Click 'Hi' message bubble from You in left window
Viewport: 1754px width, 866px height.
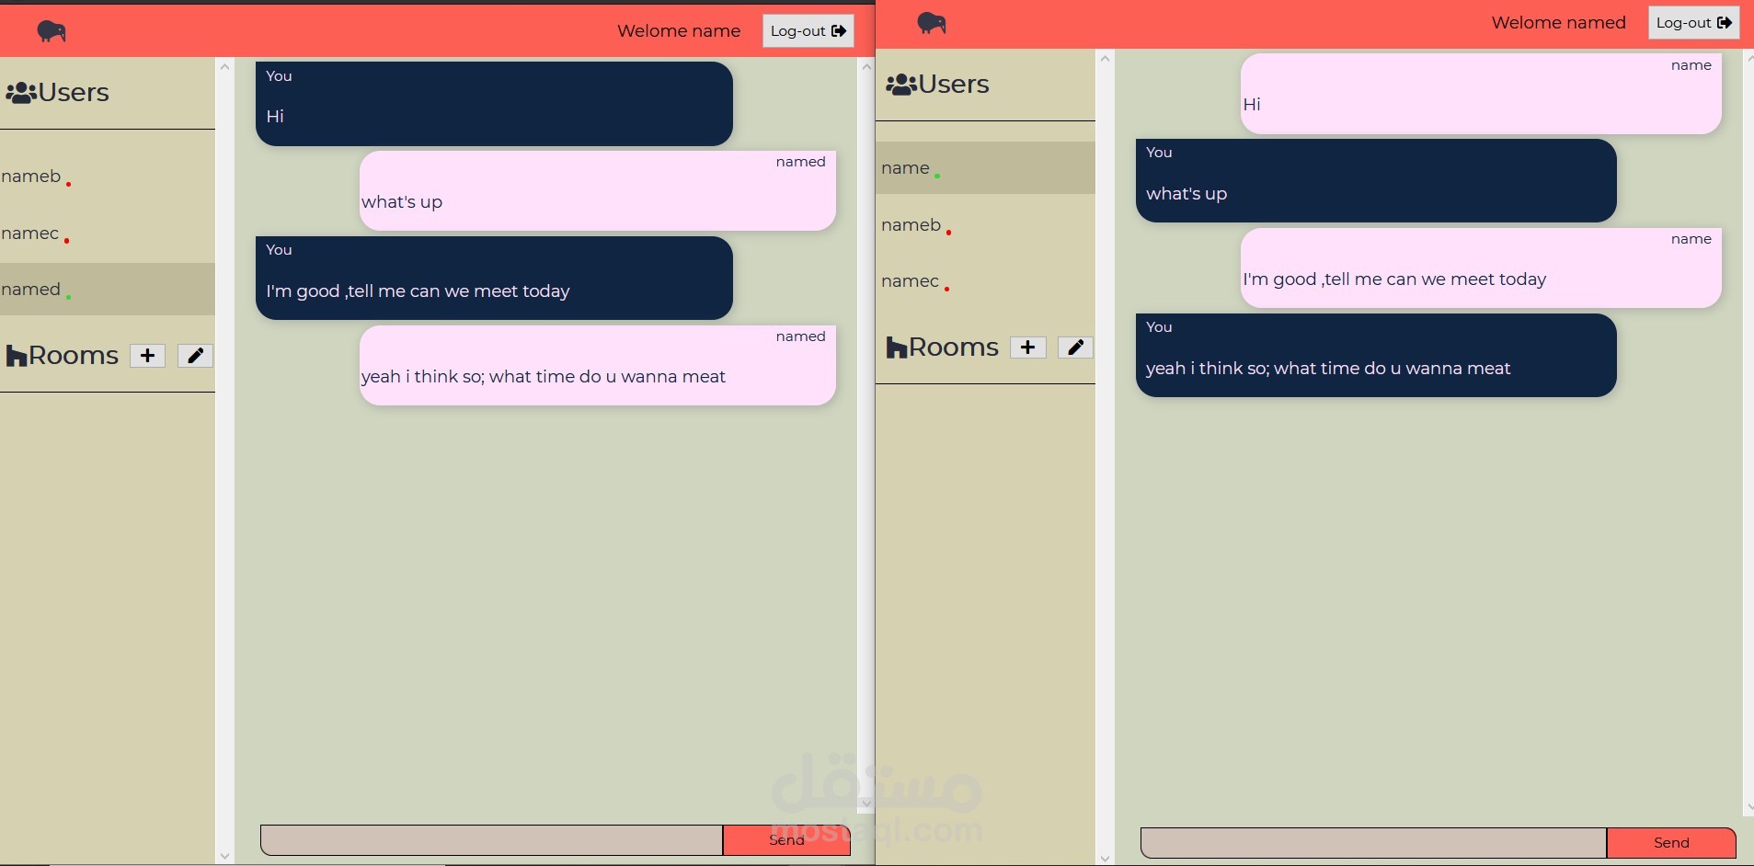[x=494, y=104]
